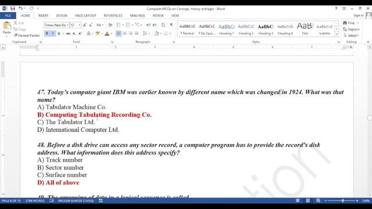Apply the Subtitle style
Image resolution: width=372 pixels, height=209 pixels.
pos(324,29)
